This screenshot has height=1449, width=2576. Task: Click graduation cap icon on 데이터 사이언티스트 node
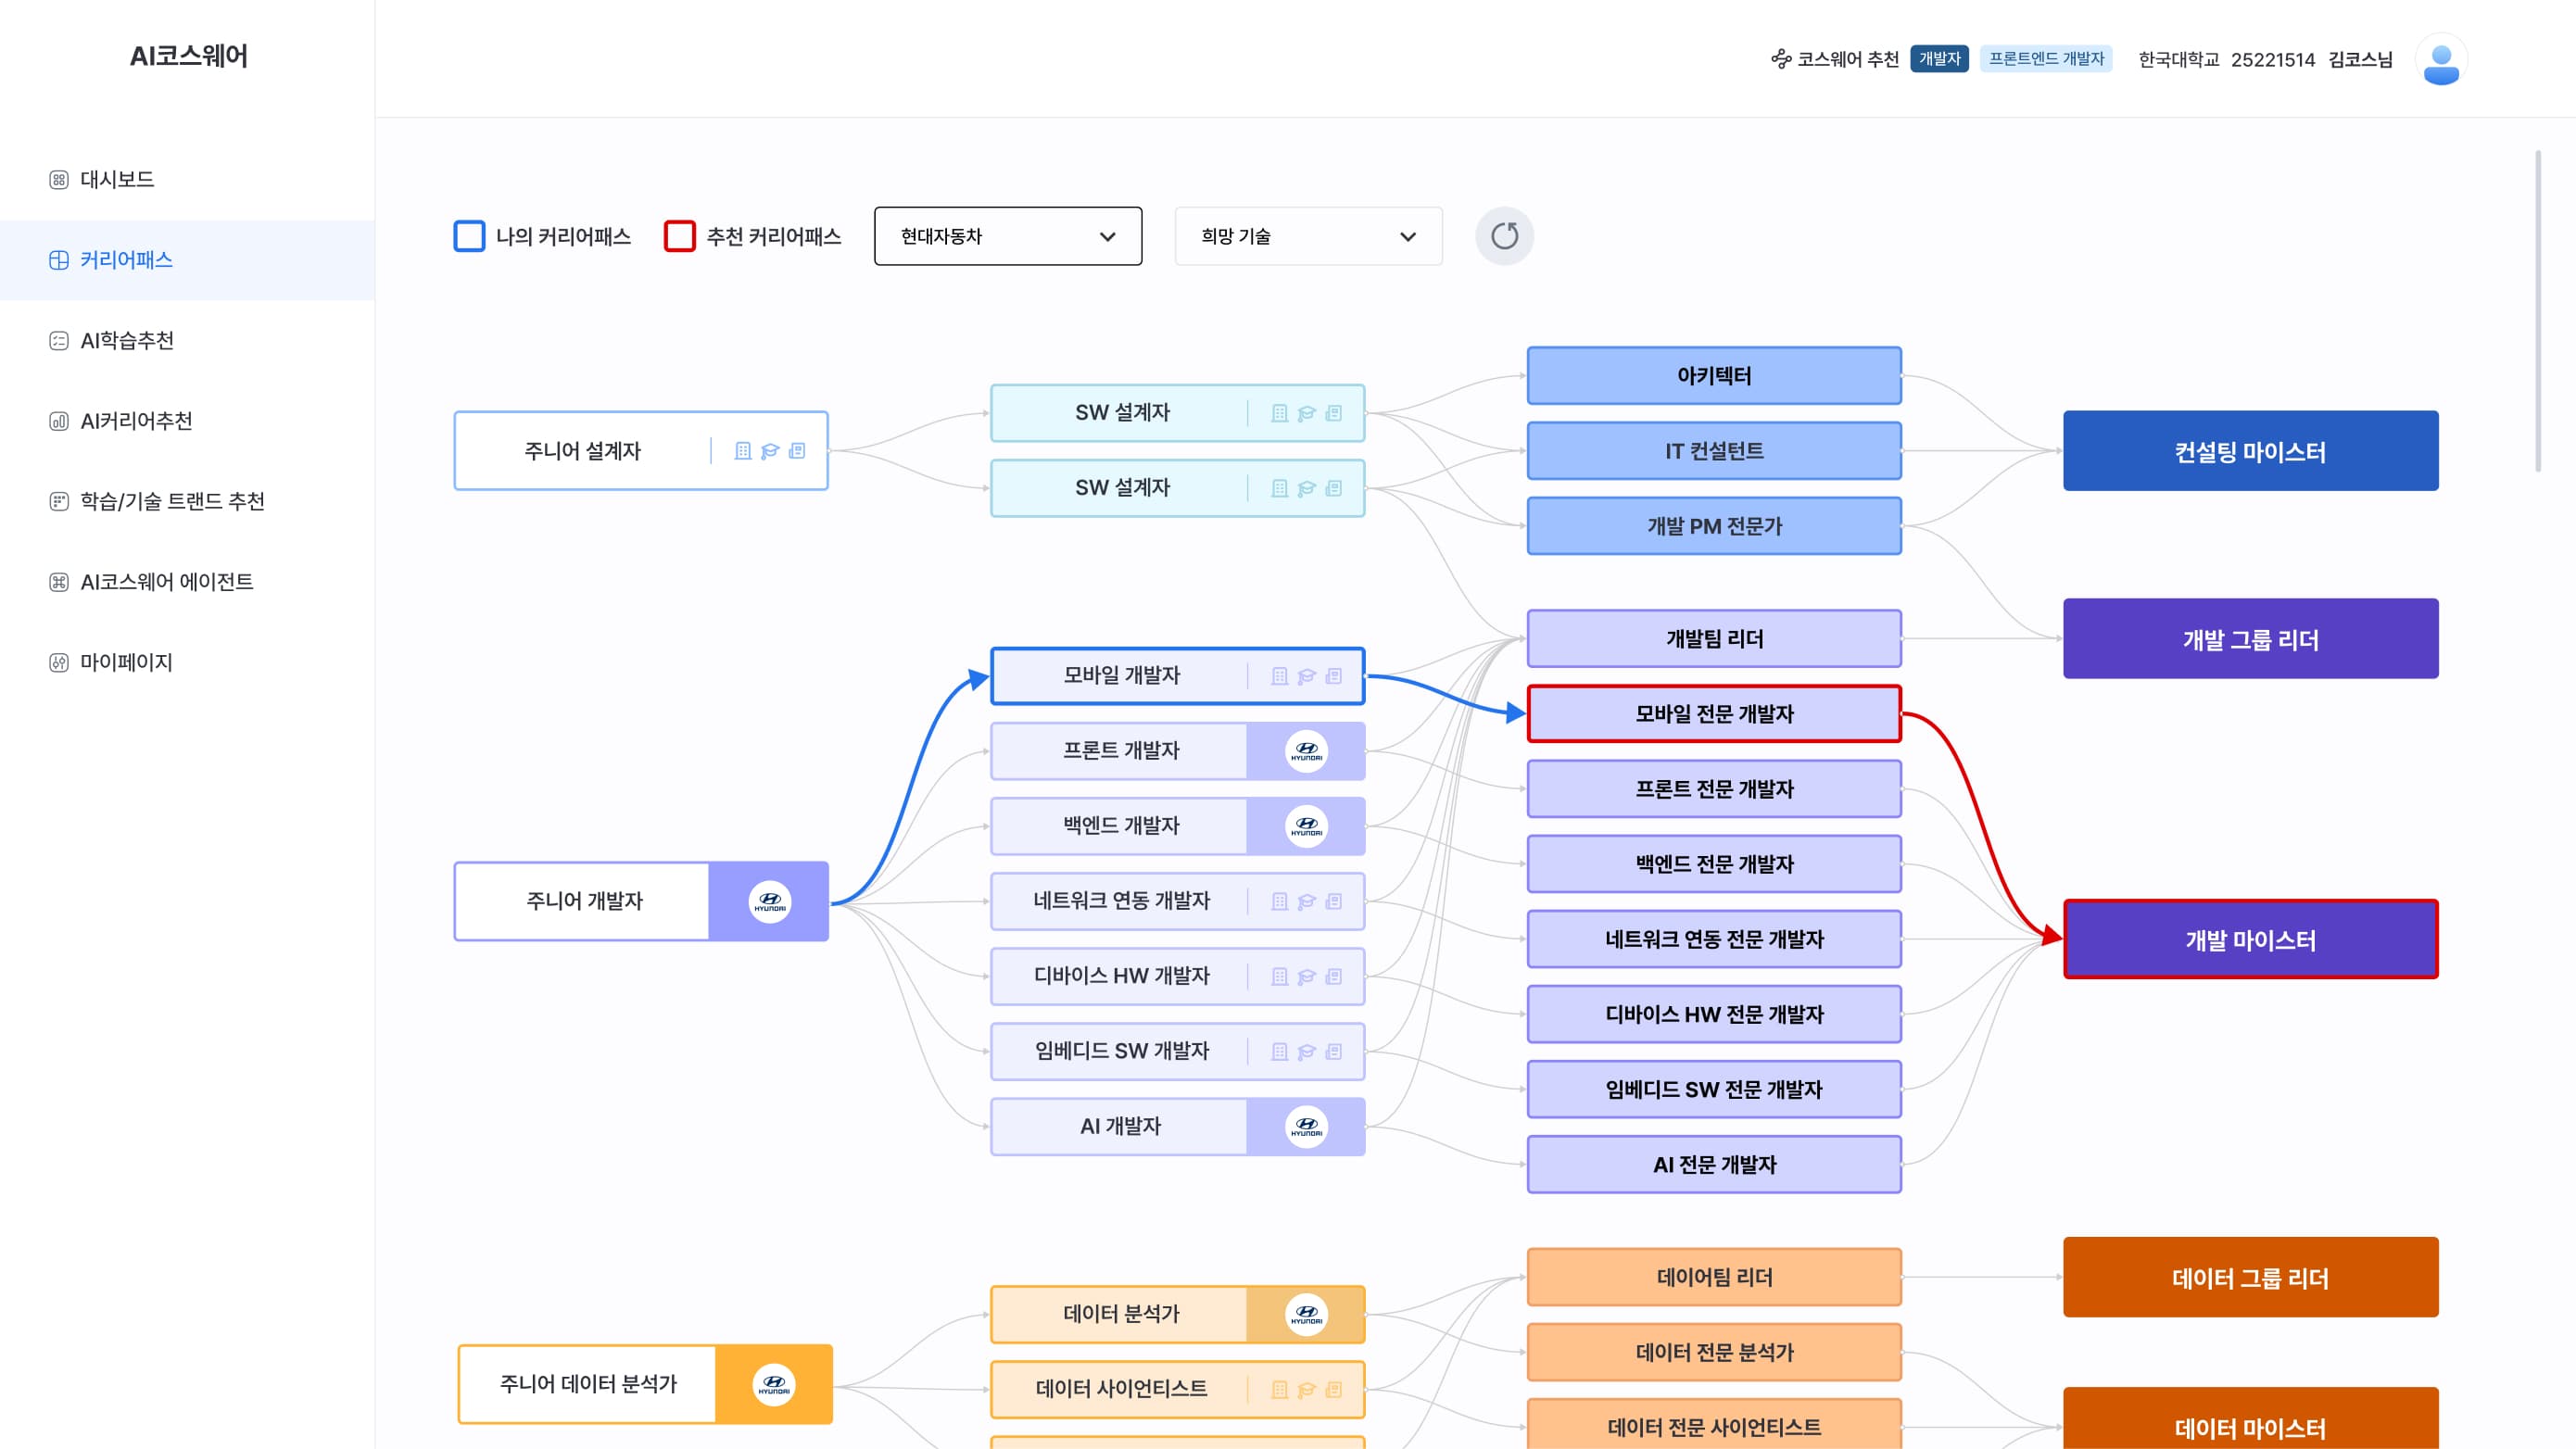click(1306, 1390)
